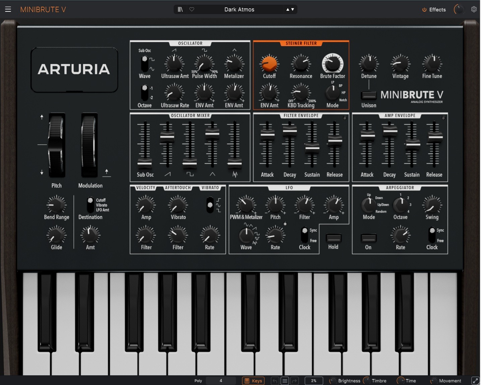Image resolution: width=481 pixels, height=385 pixels.
Task: Click the LFO Wave selector knob
Action: pos(246,235)
